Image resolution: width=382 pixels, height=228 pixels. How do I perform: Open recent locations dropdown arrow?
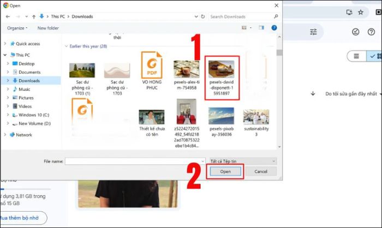coord(26,16)
